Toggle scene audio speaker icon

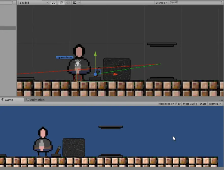(x=68, y=3)
